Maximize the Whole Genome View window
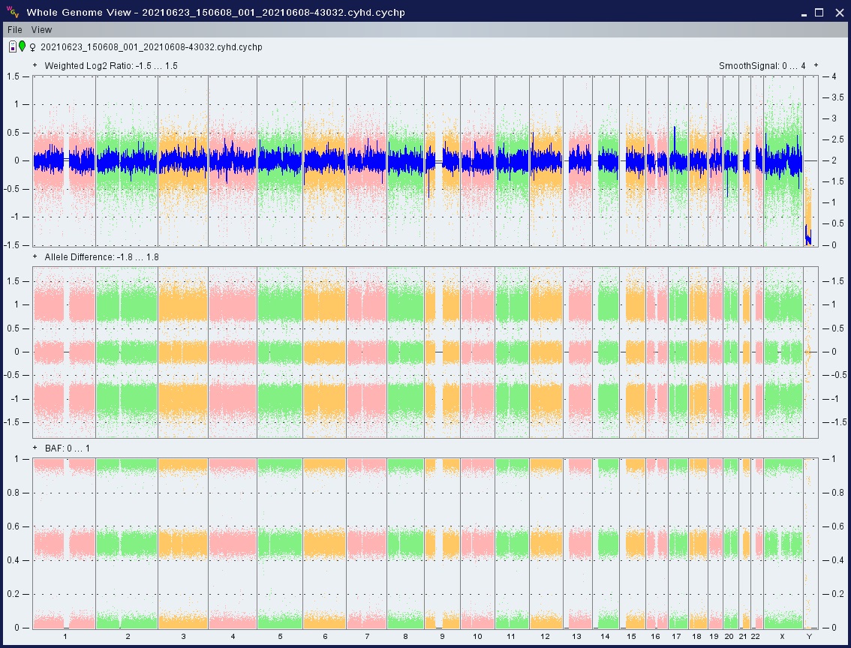851x648 pixels. [x=819, y=12]
